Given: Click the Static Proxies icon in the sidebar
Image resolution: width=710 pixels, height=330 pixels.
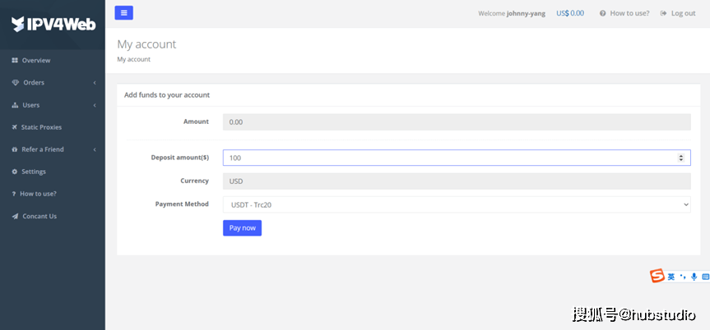Looking at the screenshot, I should point(15,127).
